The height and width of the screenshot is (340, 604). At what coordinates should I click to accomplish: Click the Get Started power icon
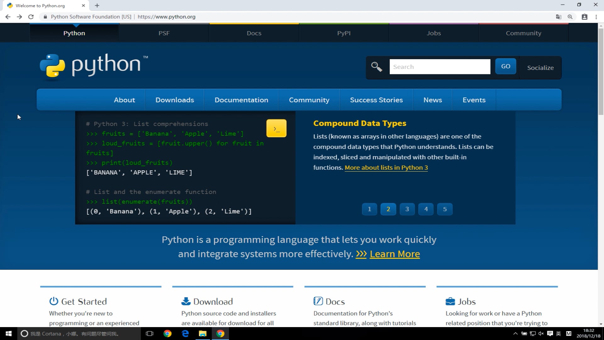click(x=53, y=301)
